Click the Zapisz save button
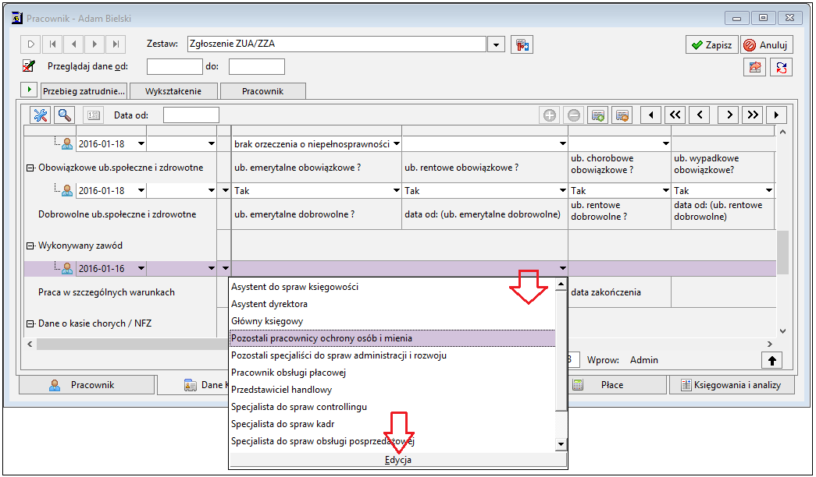This screenshot has height=477, width=816. pos(711,44)
